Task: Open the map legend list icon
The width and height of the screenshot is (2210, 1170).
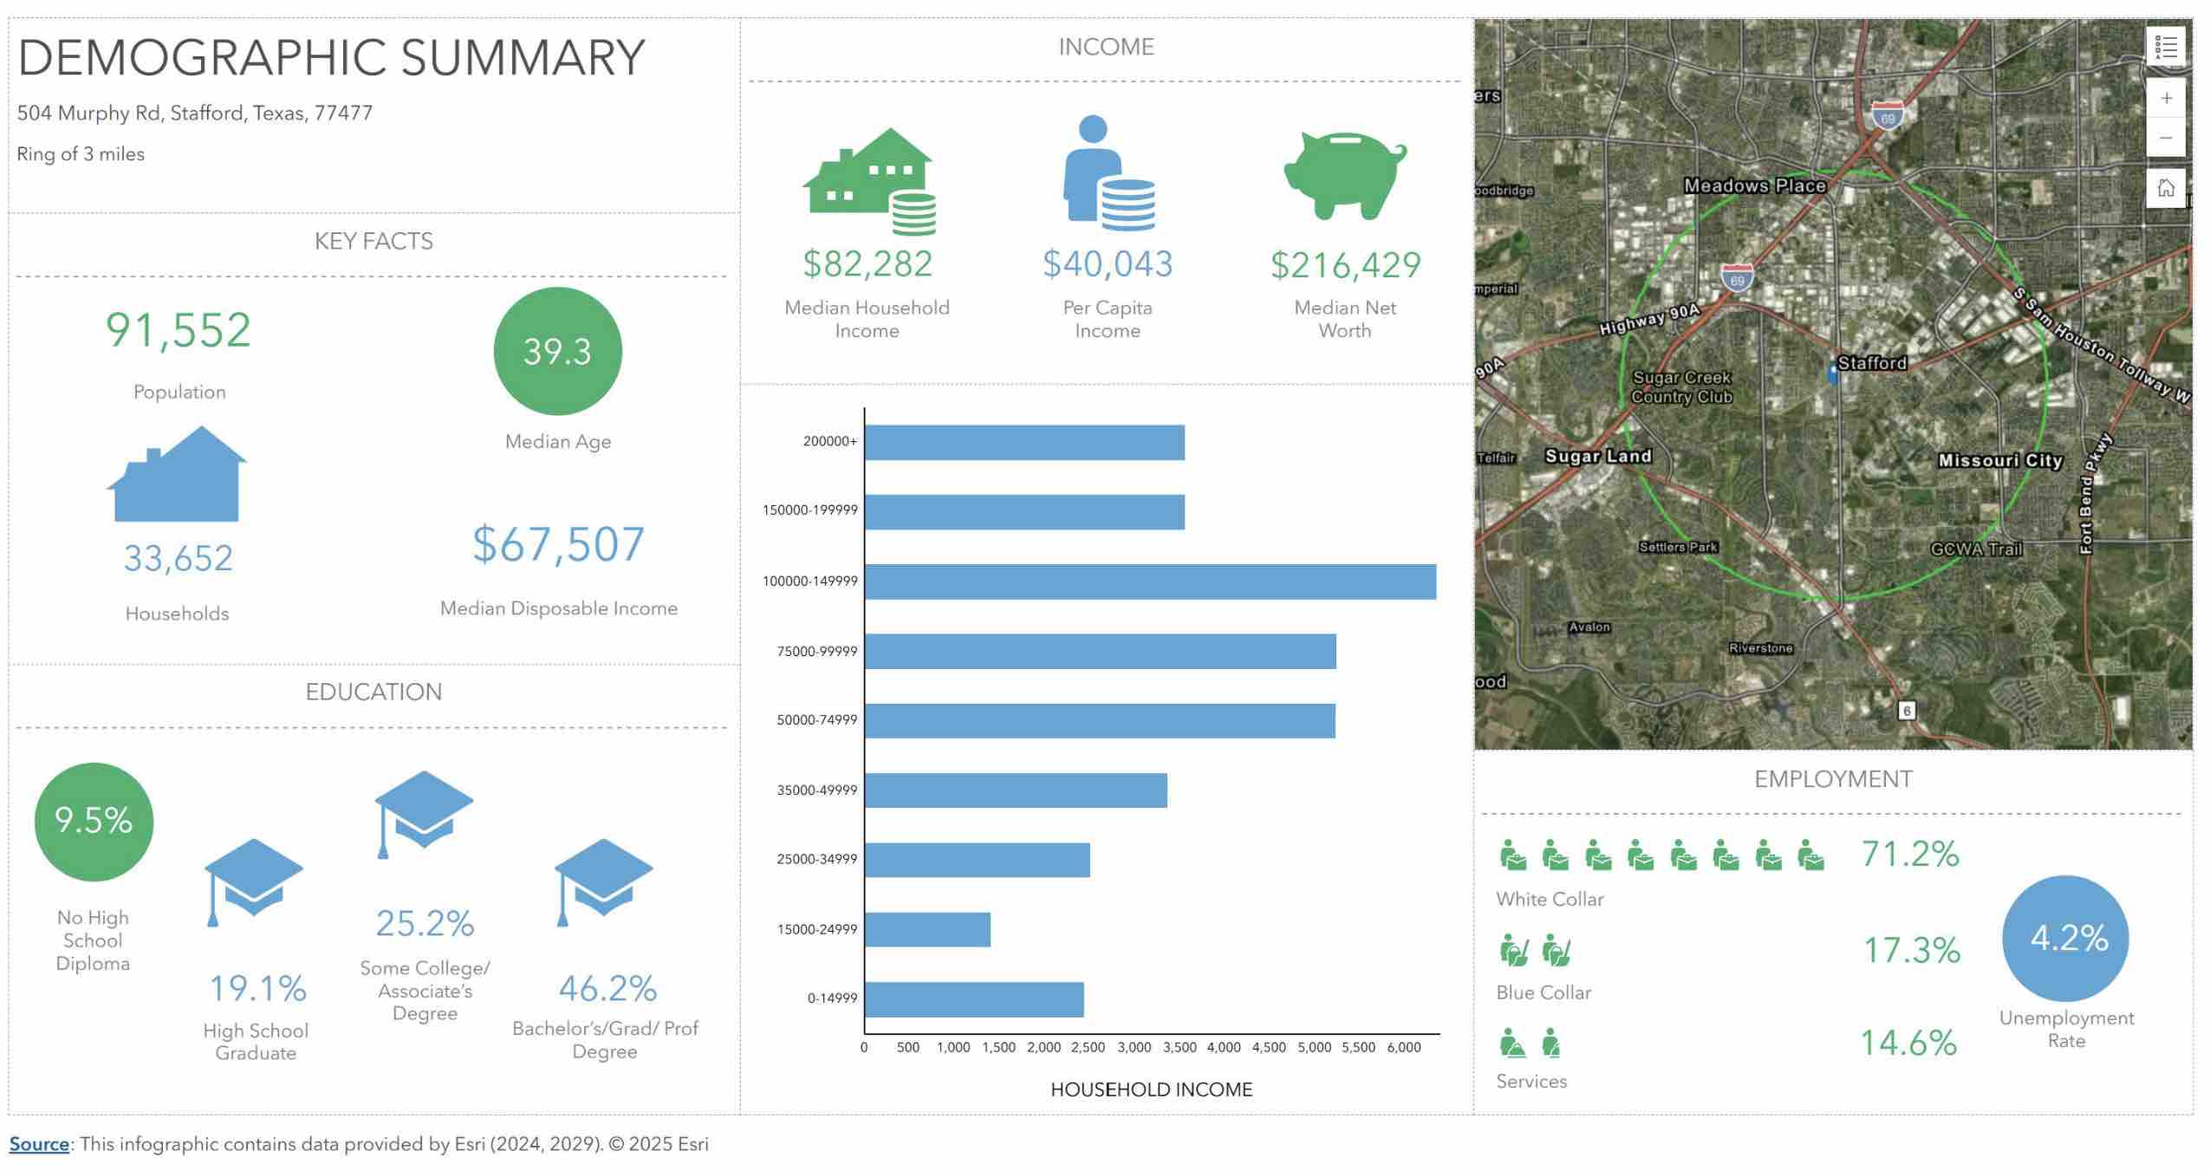Action: 2165,47
